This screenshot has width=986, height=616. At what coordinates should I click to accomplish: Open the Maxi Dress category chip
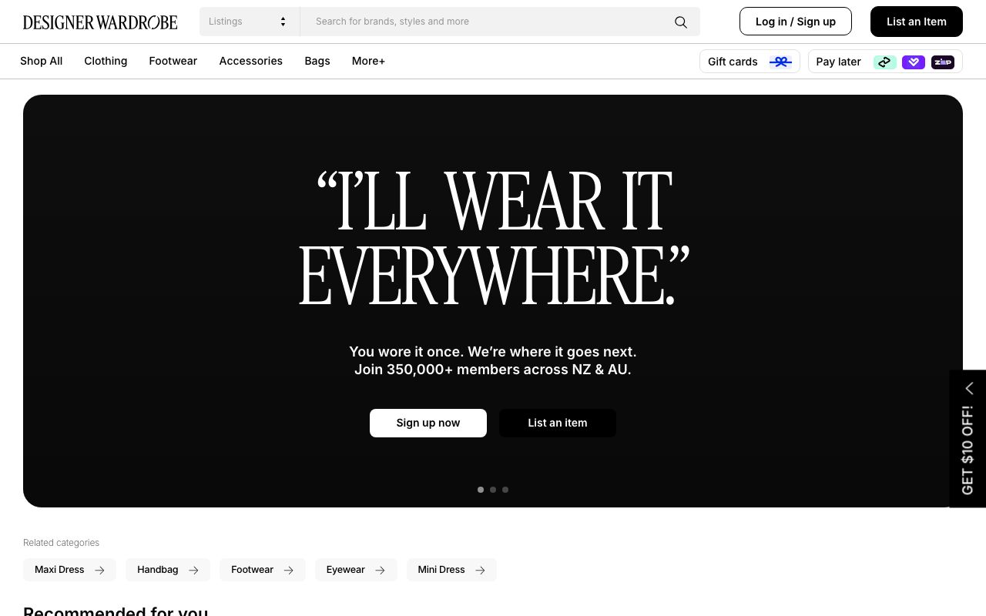click(69, 570)
